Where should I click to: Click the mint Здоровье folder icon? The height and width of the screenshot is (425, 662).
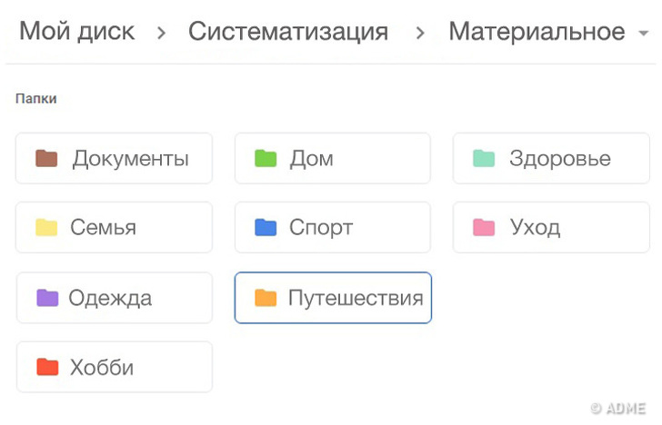tap(483, 159)
